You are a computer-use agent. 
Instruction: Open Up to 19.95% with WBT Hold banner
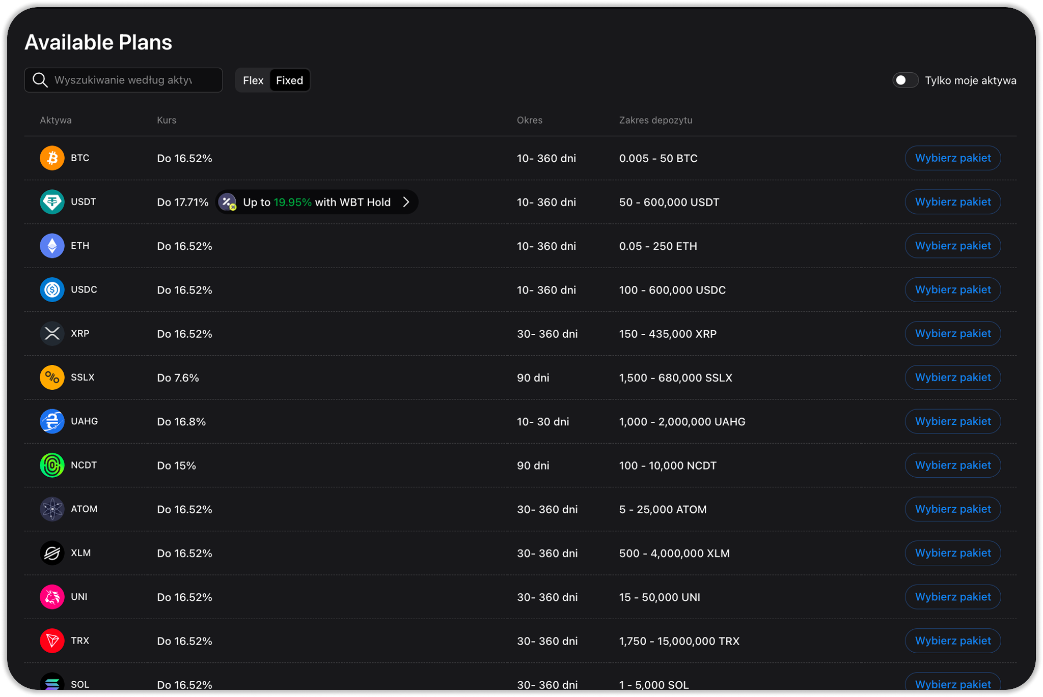point(317,202)
